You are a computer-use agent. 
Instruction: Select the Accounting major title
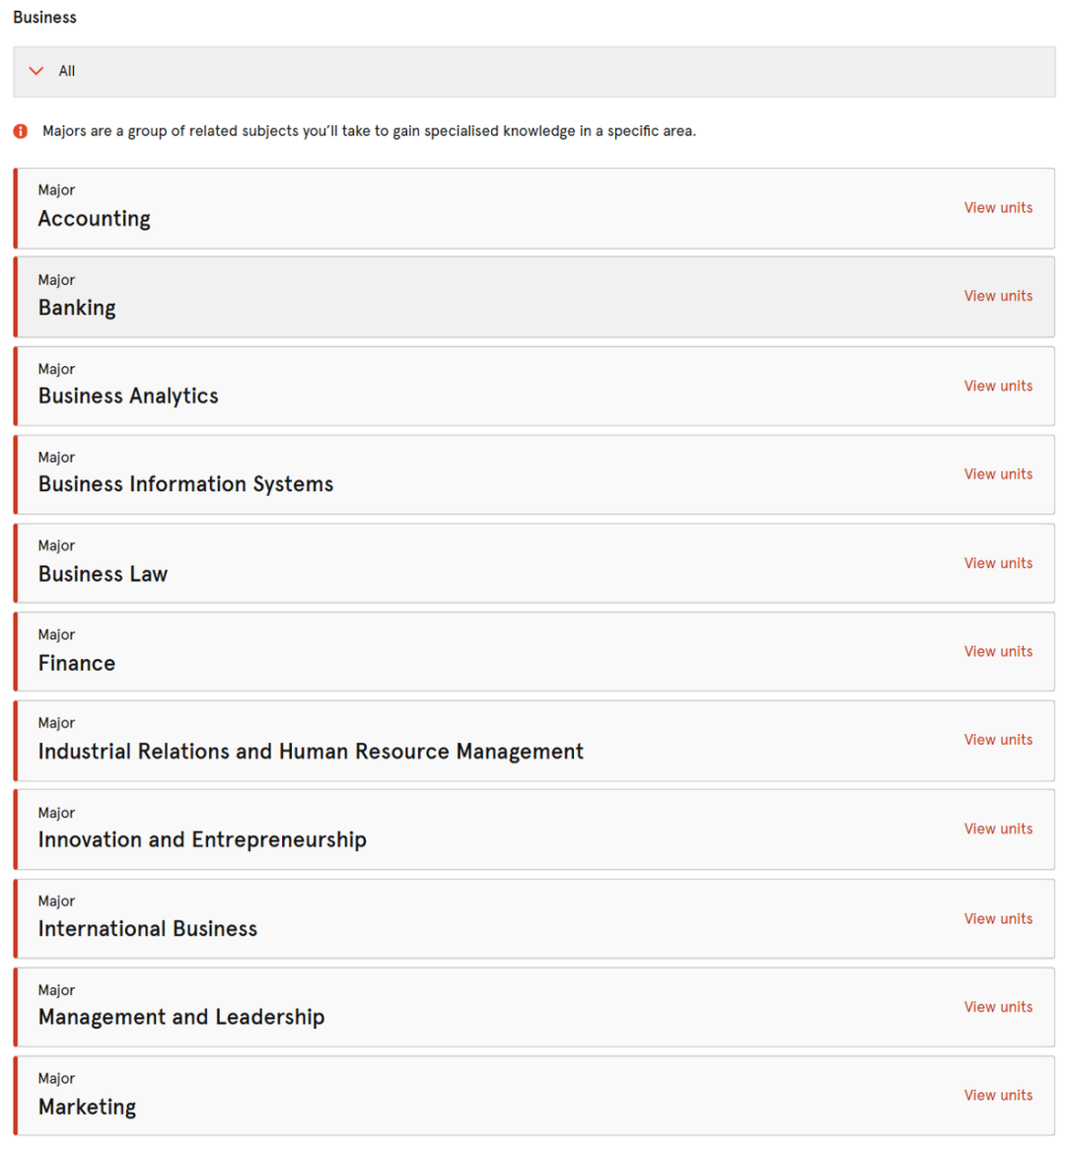point(95,219)
